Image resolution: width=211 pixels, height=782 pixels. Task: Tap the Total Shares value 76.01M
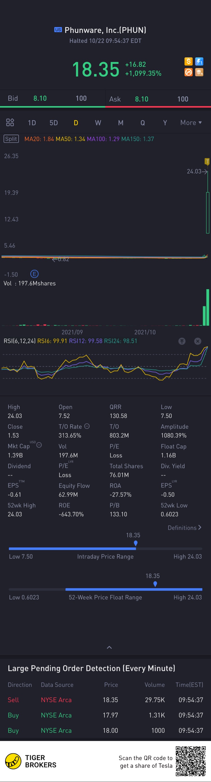tap(119, 475)
